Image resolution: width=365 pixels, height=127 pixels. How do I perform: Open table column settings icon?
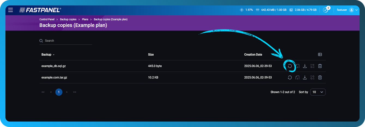(320, 55)
